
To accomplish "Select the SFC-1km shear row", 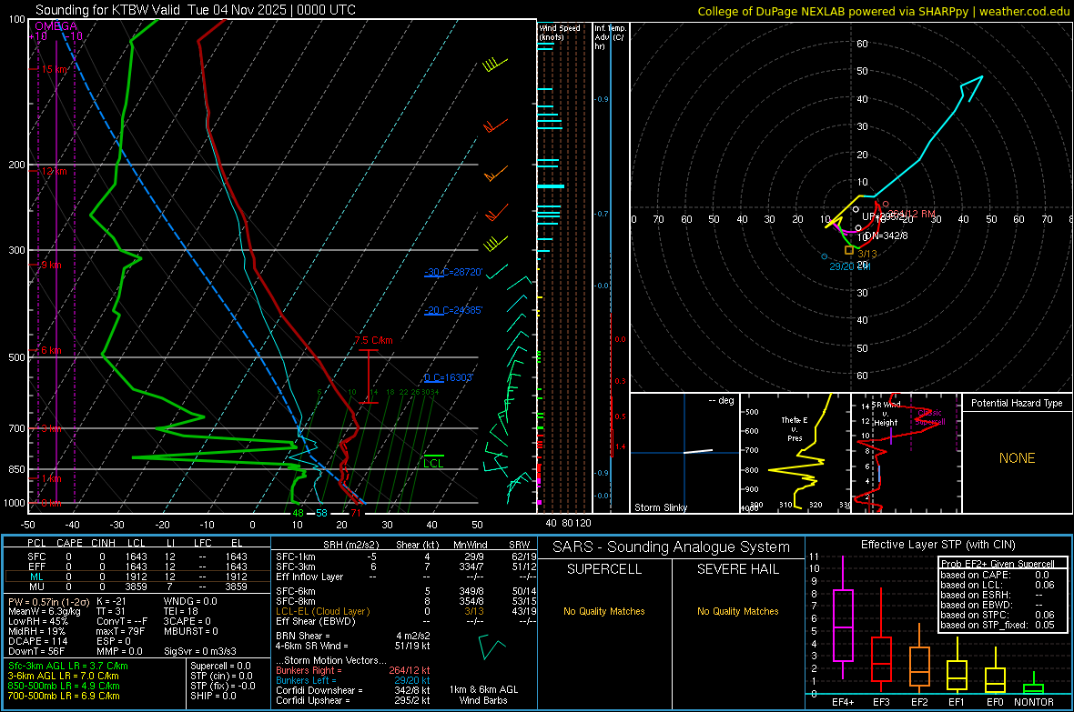I will pyautogui.click(x=406, y=557).
